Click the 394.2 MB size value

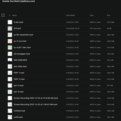point(110,35)
